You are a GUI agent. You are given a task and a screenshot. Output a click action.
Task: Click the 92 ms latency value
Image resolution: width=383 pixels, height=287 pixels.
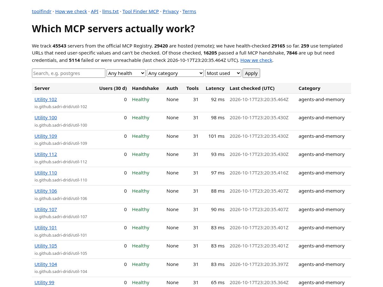pyautogui.click(x=218, y=99)
